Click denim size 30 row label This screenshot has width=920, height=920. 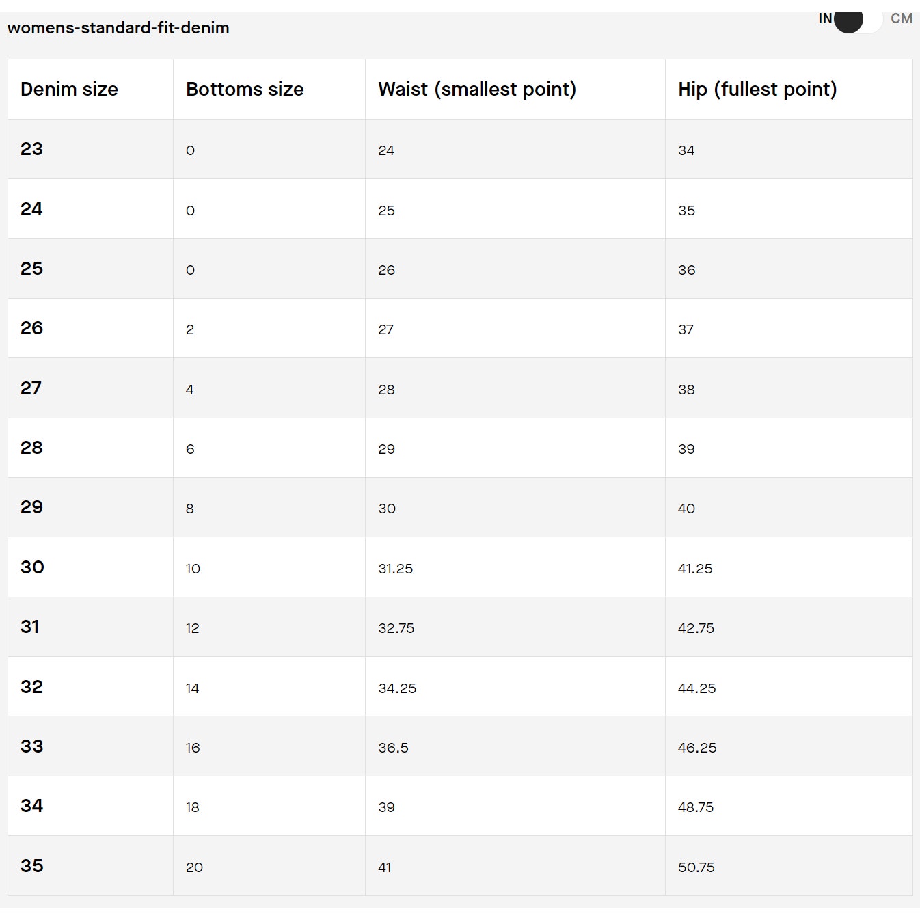click(32, 567)
